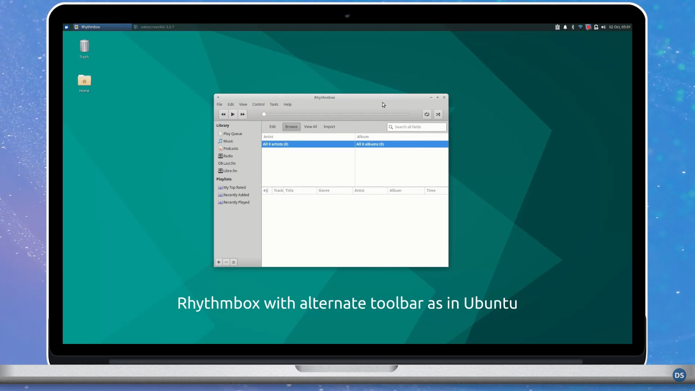Toggle shuffle mode in the toolbar

click(x=438, y=114)
